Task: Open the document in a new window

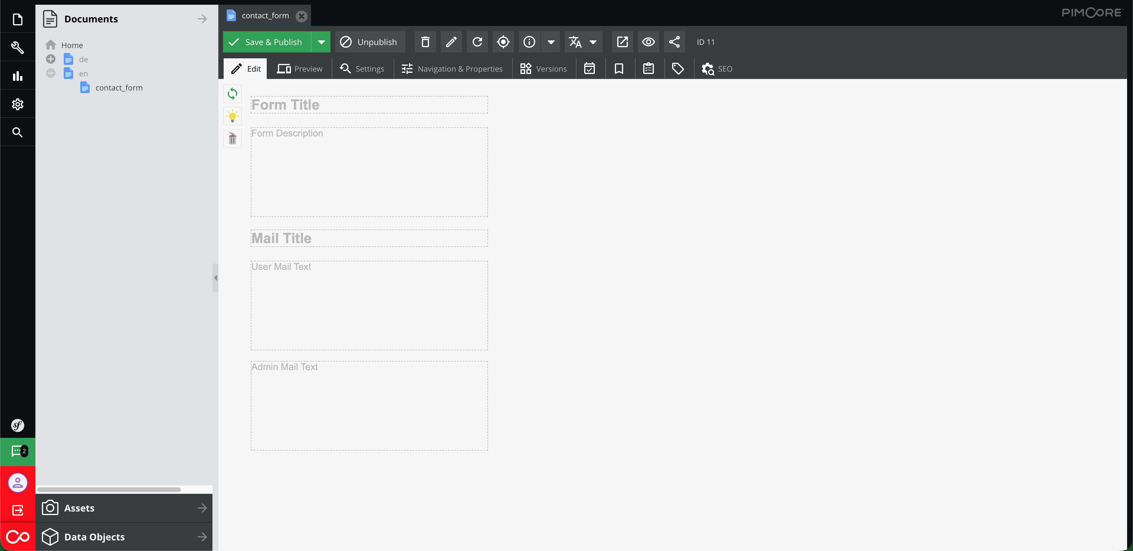Action: click(x=622, y=42)
